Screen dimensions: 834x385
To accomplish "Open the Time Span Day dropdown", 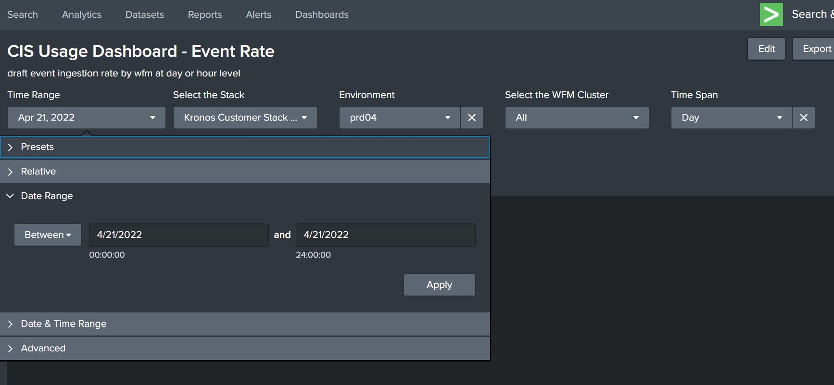I will coord(732,118).
